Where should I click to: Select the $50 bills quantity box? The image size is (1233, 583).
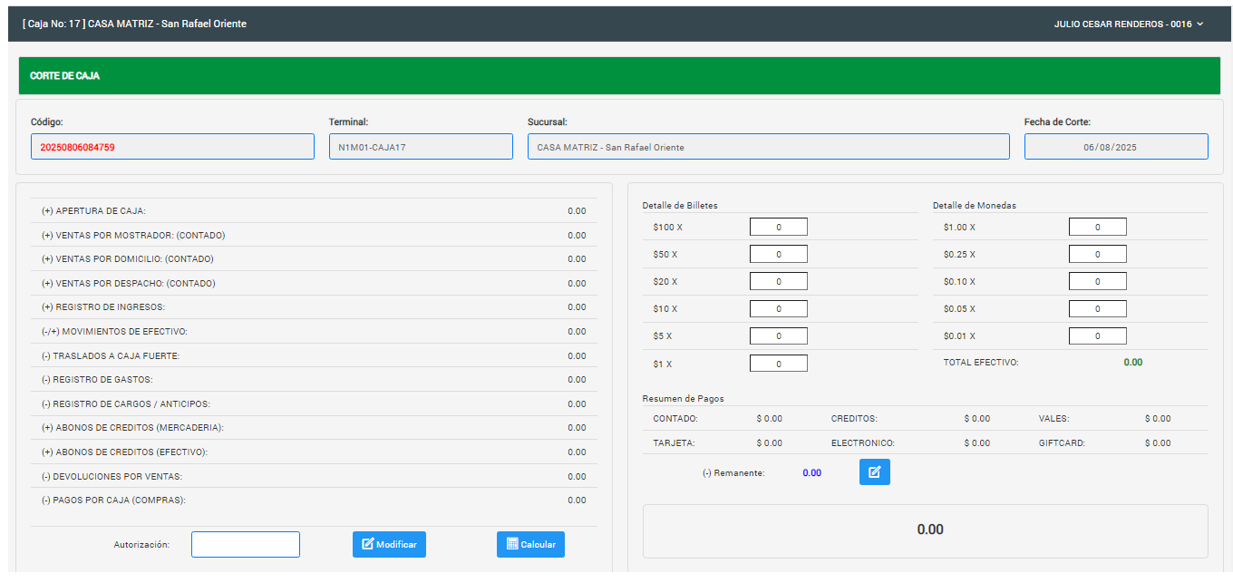tap(778, 255)
